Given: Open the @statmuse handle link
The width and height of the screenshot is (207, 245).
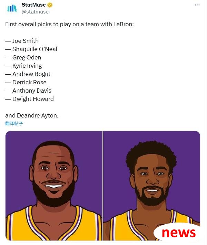Looking at the screenshot, I should (35, 12).
